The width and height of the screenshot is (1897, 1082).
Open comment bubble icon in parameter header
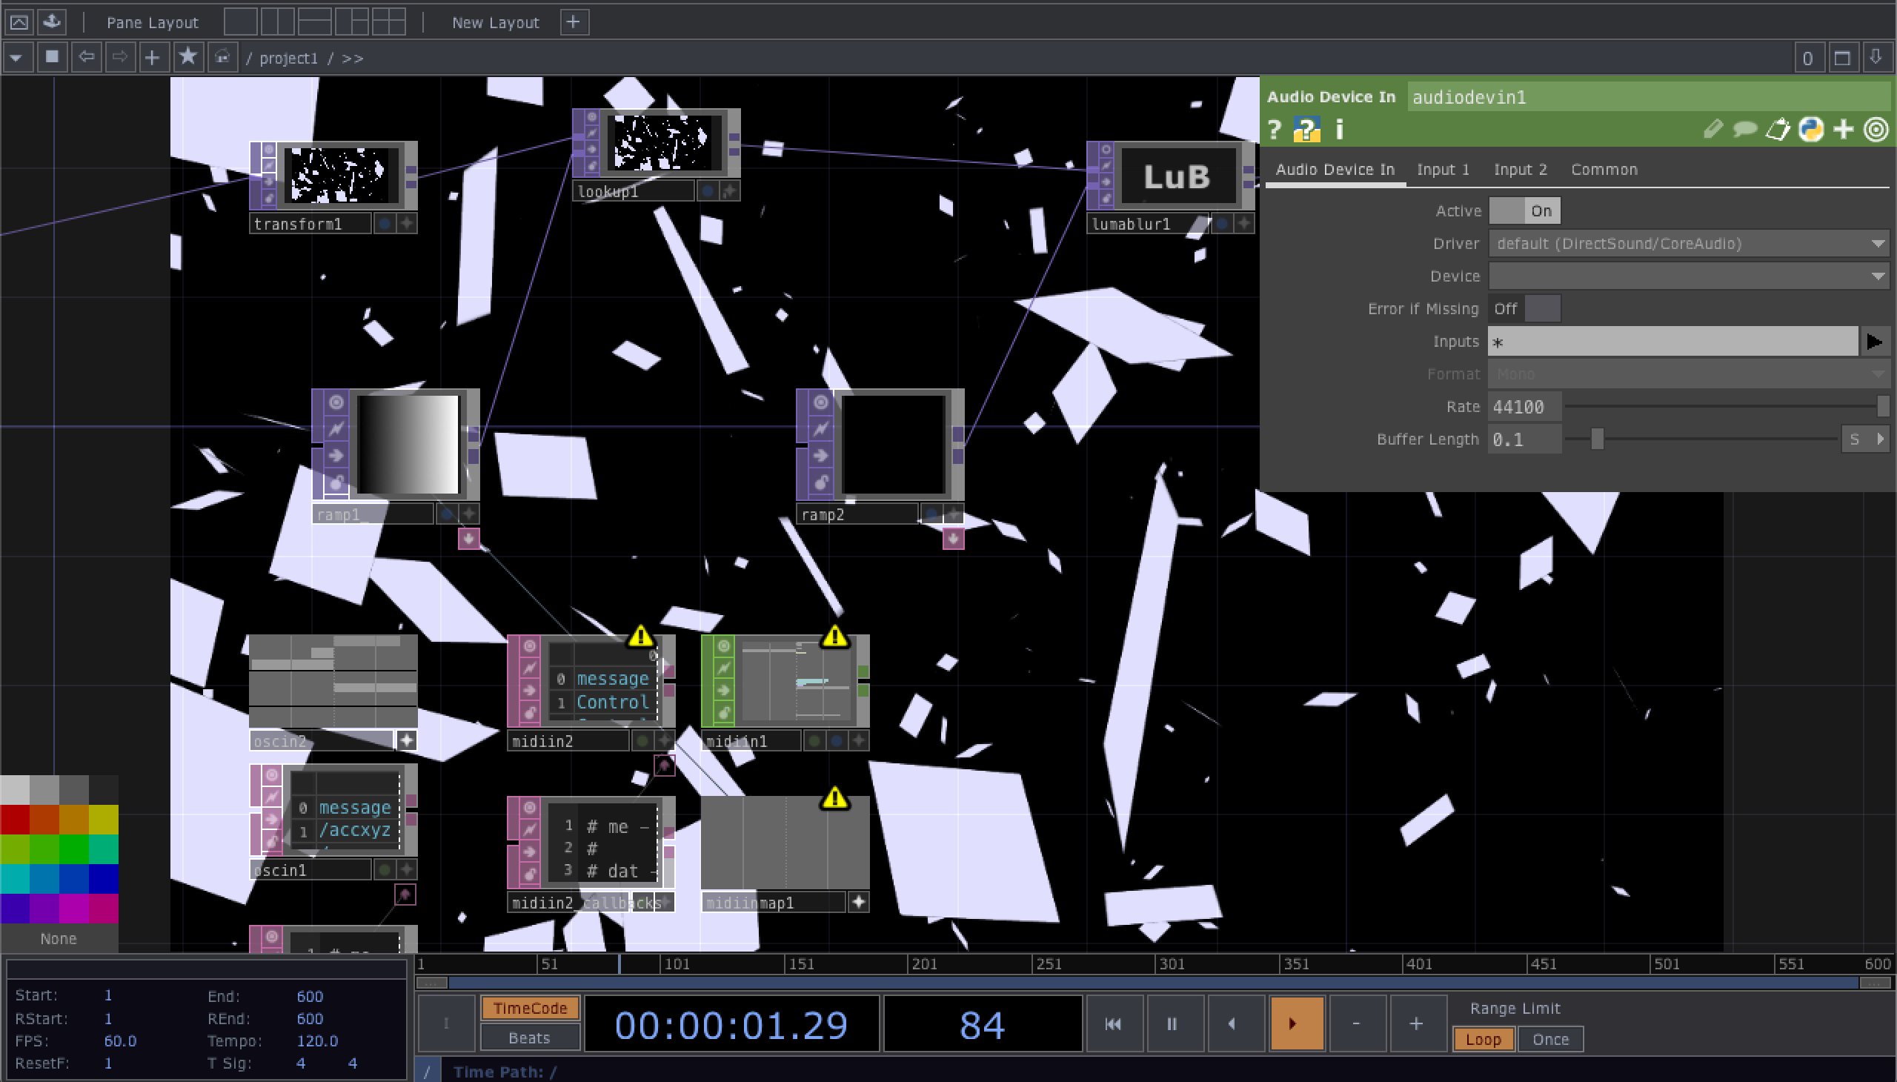tap(1744, 130)
